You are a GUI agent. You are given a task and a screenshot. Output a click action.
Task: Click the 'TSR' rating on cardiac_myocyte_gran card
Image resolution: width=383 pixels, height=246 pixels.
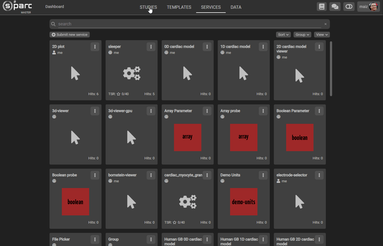[x=175, y=222]
